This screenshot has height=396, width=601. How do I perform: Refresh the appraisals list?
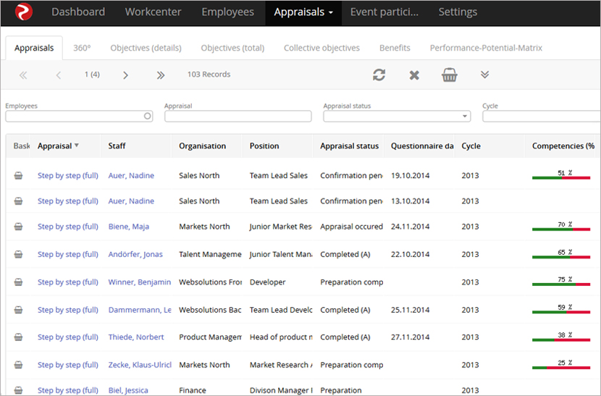click(x=379, y=75)
